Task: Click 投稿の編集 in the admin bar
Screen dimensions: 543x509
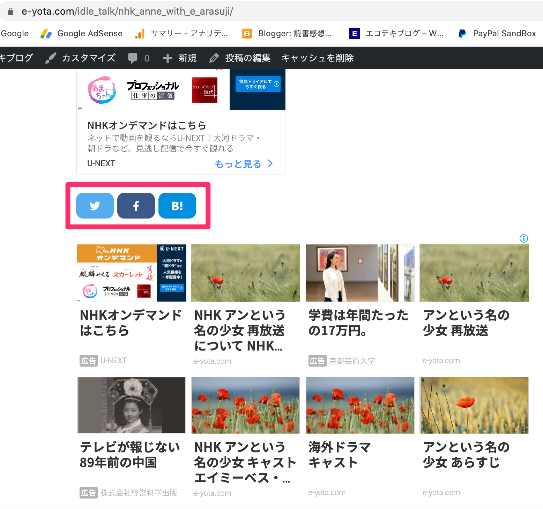Action: pyautogui.click(x=240, y=58)
